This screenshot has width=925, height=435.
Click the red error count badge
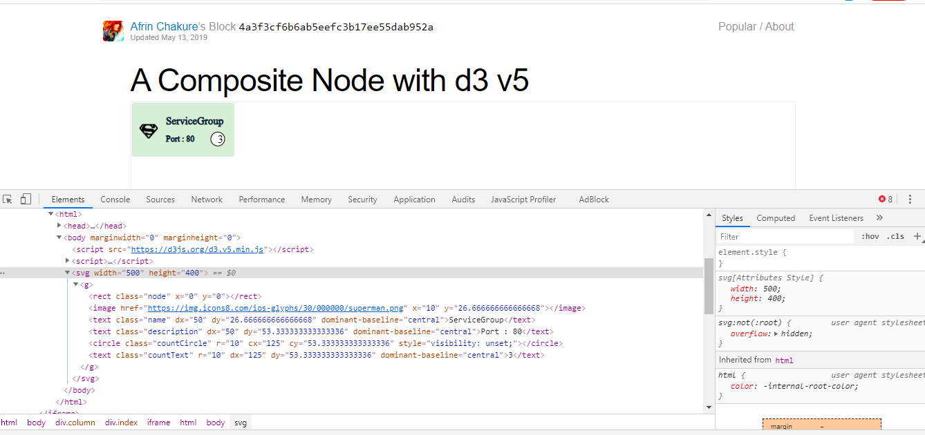coord(886,199)
